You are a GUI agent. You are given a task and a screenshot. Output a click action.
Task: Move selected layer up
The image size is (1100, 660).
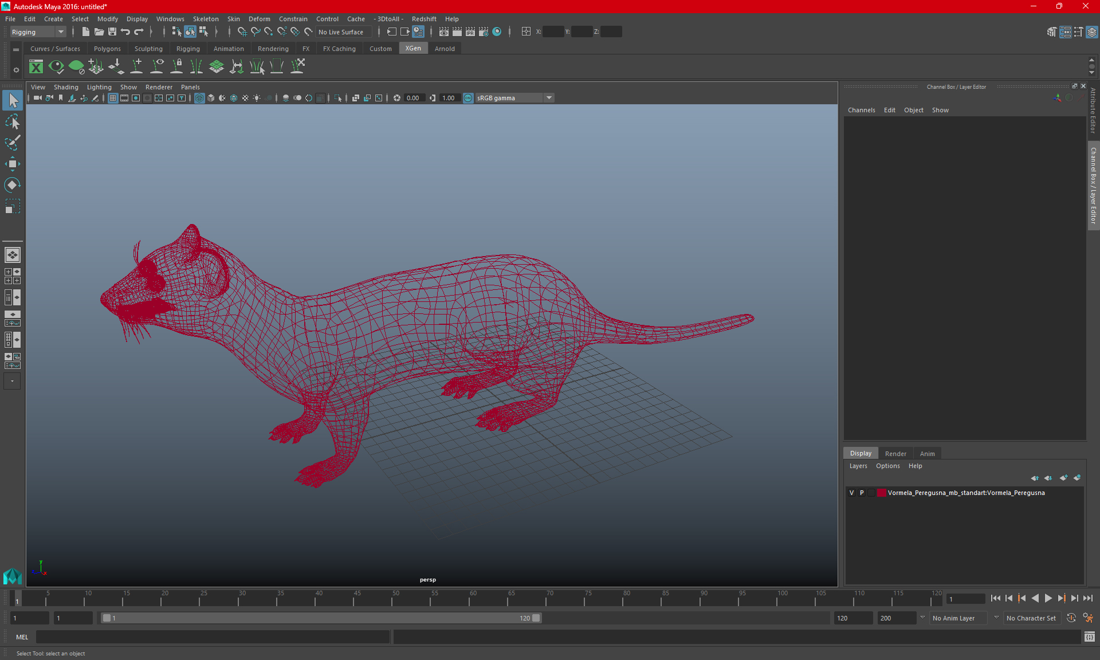click(1035, 478)
